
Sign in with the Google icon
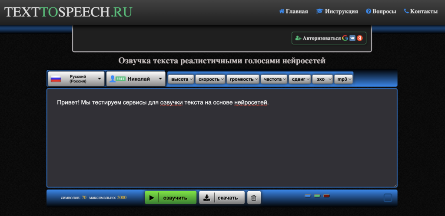point(345,38)
